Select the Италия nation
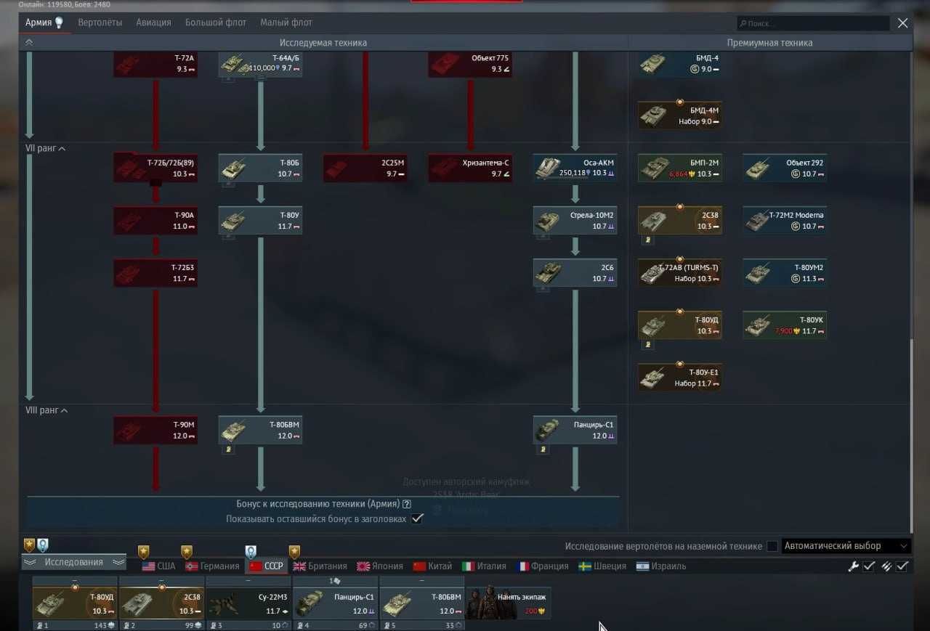 point(484,566)
